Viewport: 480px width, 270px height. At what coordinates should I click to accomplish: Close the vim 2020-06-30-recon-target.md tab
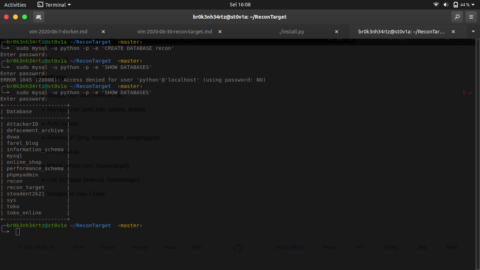click(x=220, y=32)
